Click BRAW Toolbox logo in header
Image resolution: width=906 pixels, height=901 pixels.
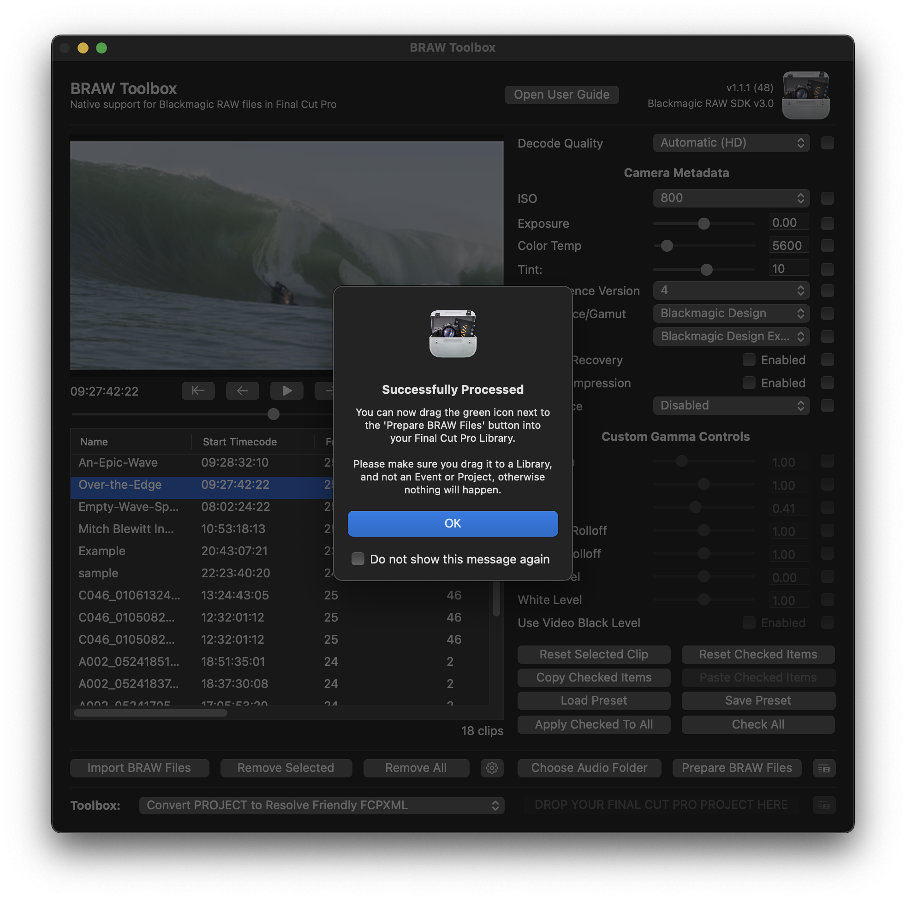pyautogui.click(x=805, y=95)
